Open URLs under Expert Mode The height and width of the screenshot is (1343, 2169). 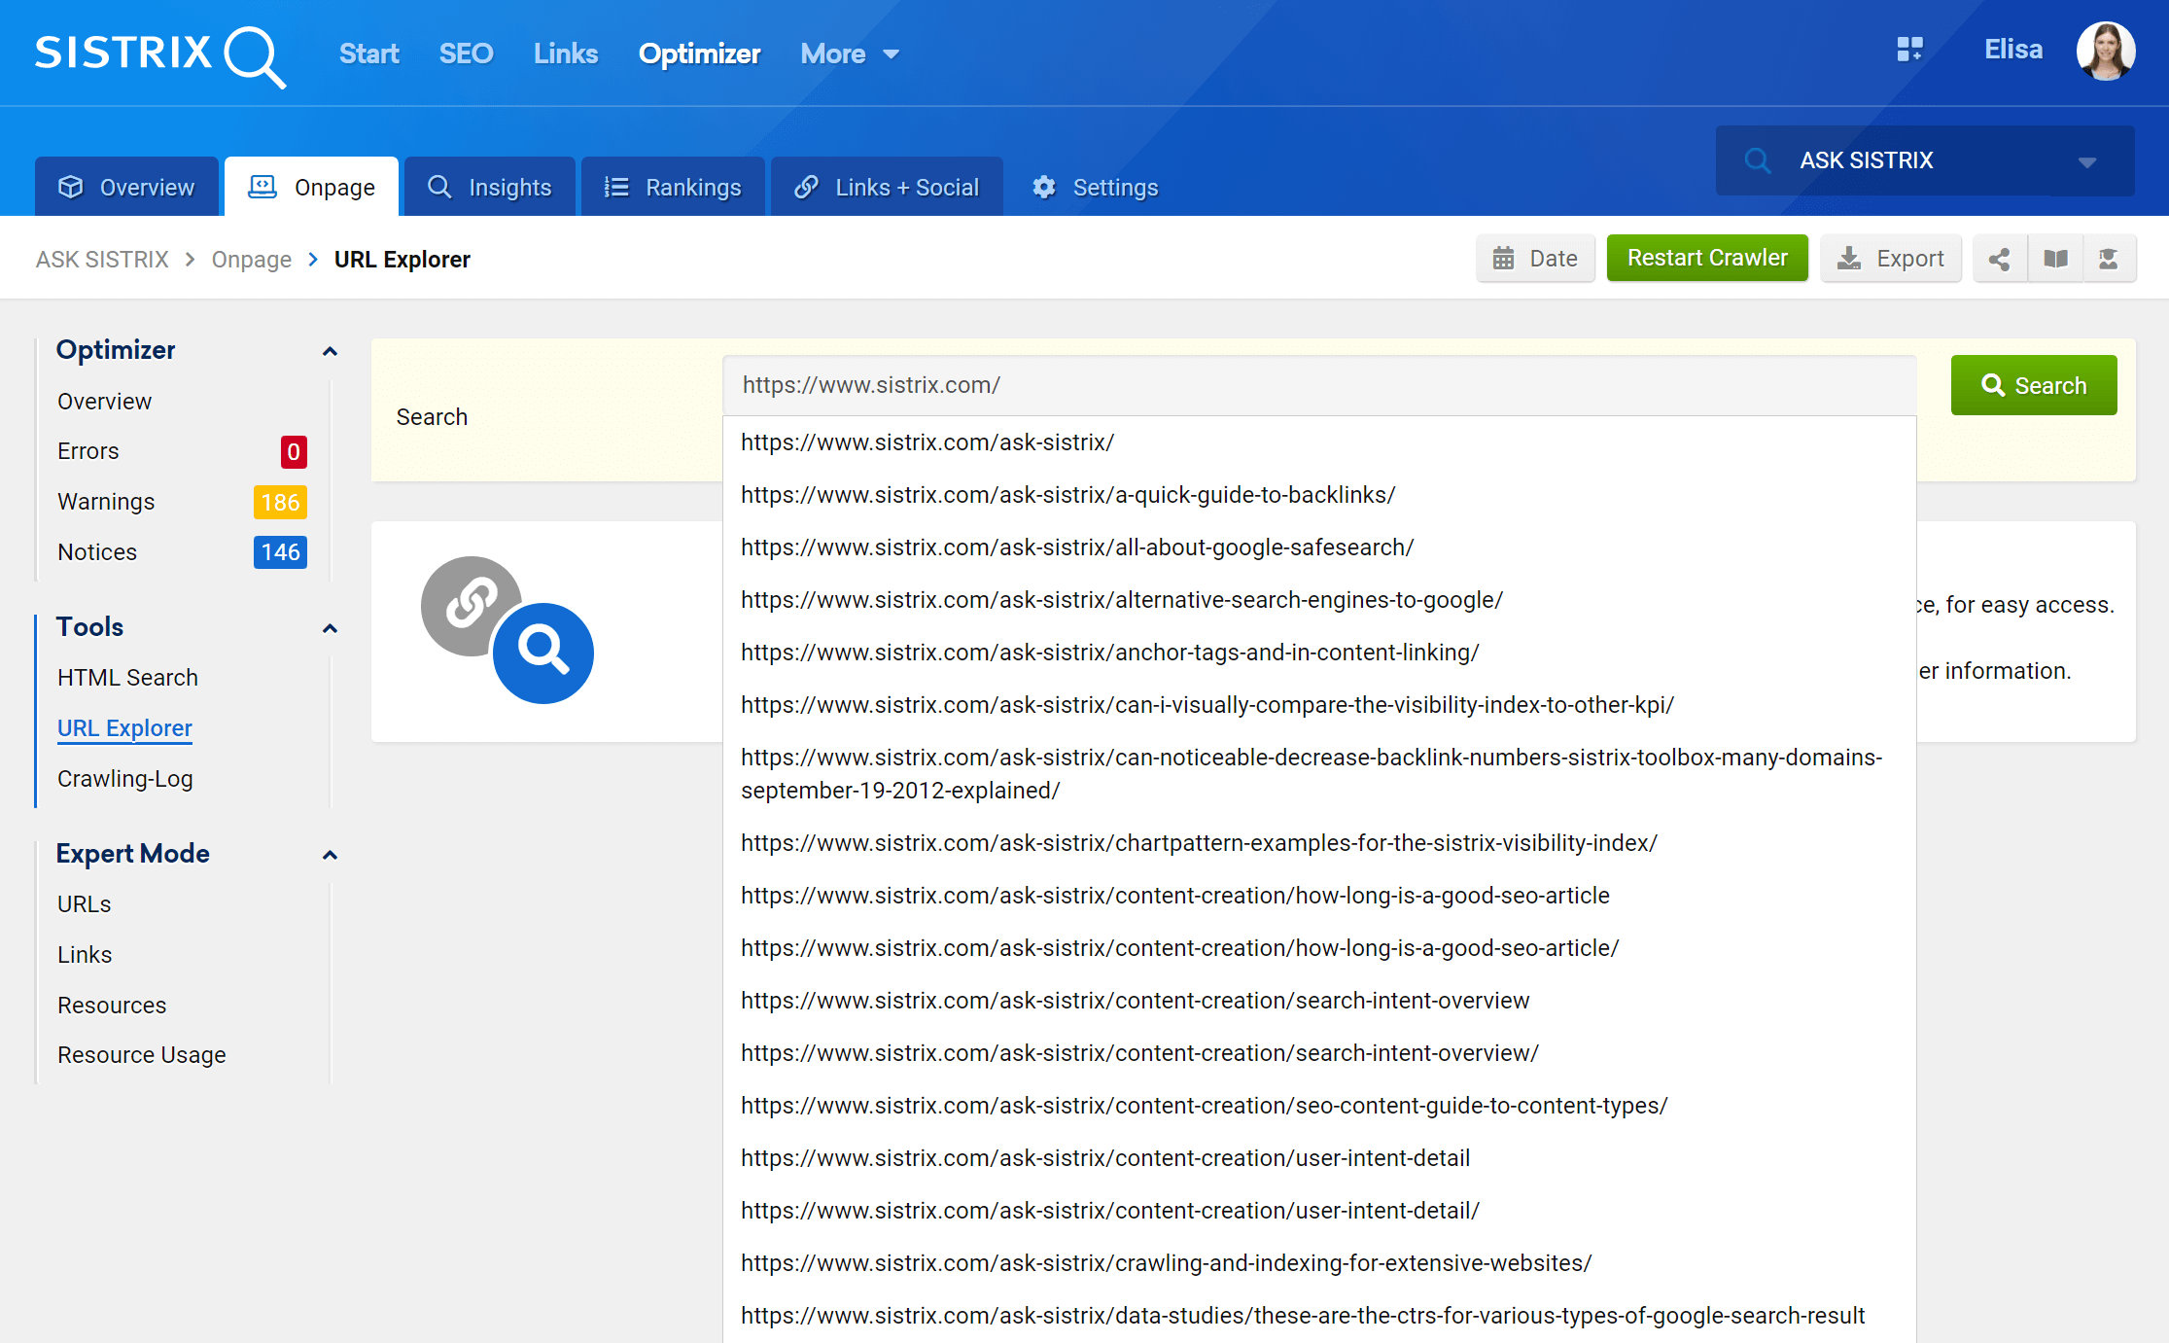coord(85,904)
